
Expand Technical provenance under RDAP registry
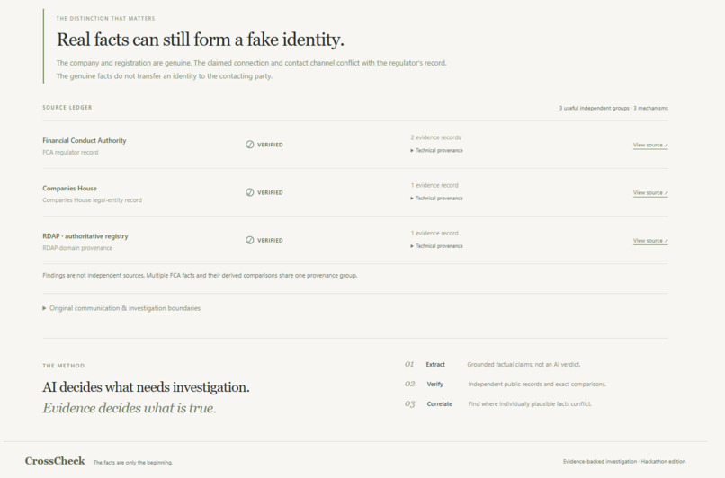pyautogui.click(x=436, y=246)
